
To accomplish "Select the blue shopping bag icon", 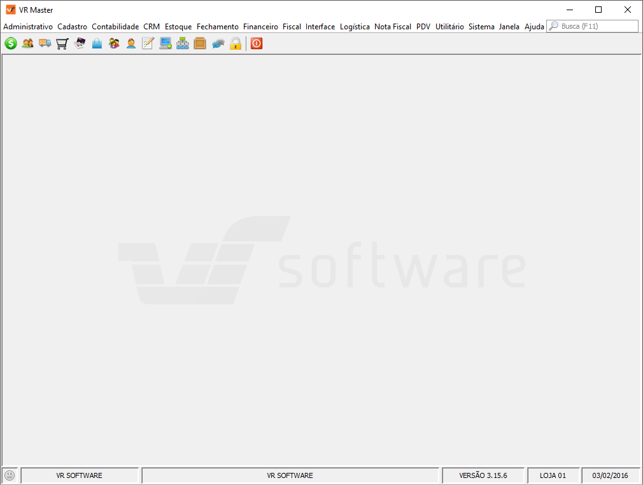I will (97, 43).
